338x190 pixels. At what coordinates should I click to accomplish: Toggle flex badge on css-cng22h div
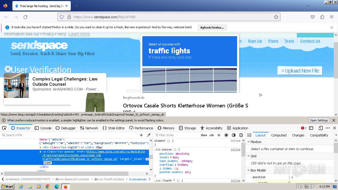click(99, 148)
